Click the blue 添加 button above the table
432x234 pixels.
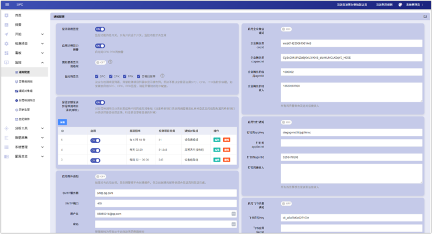click(62, 122)
